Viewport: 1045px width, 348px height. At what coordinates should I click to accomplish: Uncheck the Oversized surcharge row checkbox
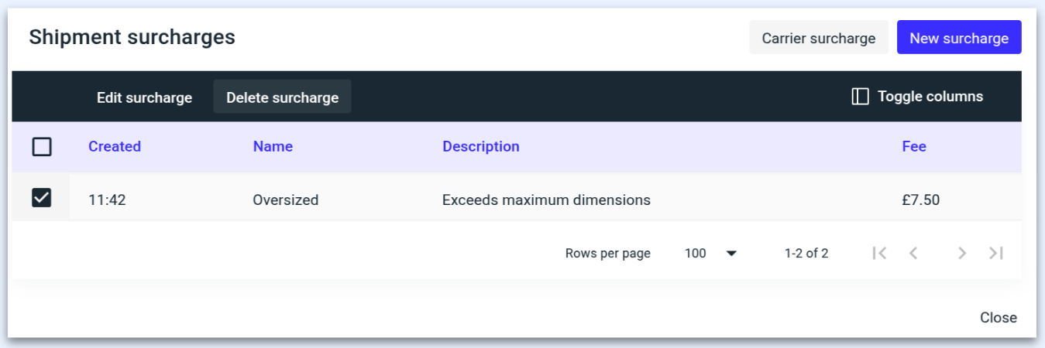(42, 199)
